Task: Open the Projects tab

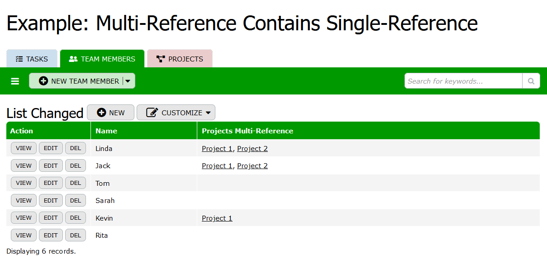Action: 180,59
